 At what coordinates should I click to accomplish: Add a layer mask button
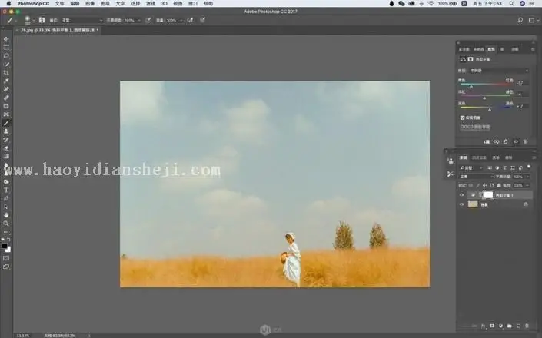[x=492, y=326]
